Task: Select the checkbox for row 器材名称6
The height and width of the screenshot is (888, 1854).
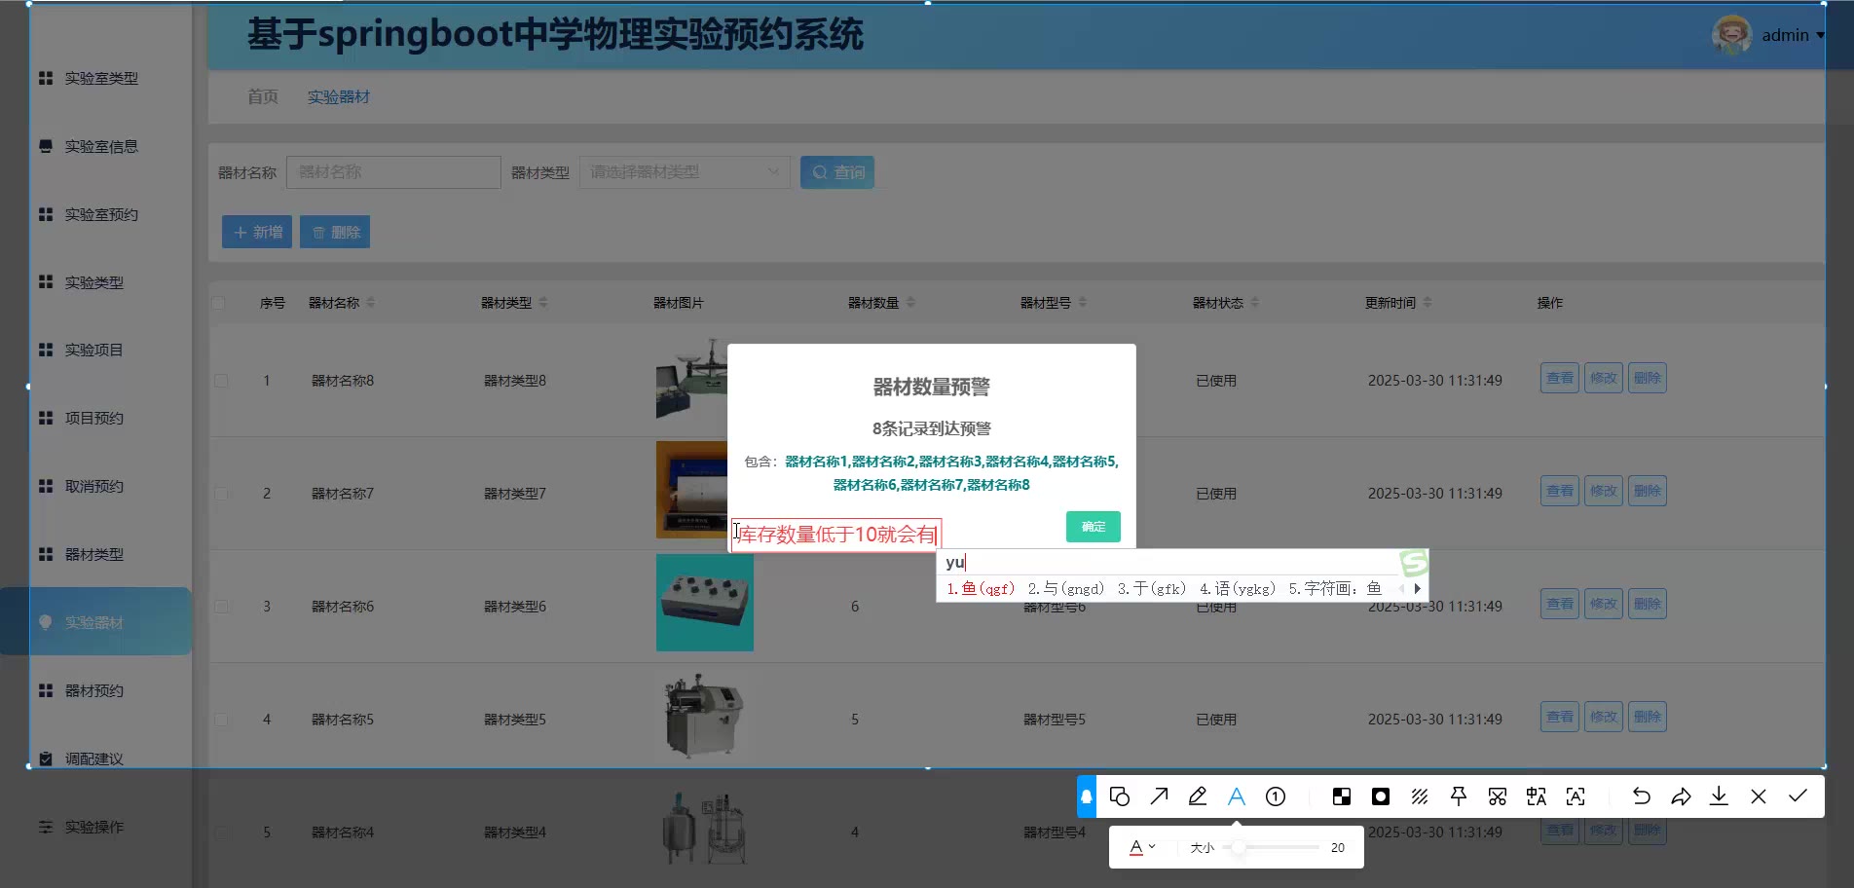Action: pyautogui.click(x=222, y=607)
